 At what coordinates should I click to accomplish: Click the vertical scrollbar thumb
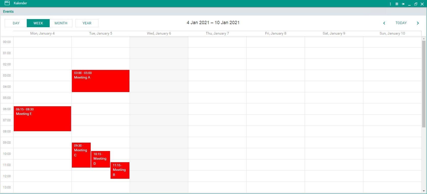coord(424,84)
